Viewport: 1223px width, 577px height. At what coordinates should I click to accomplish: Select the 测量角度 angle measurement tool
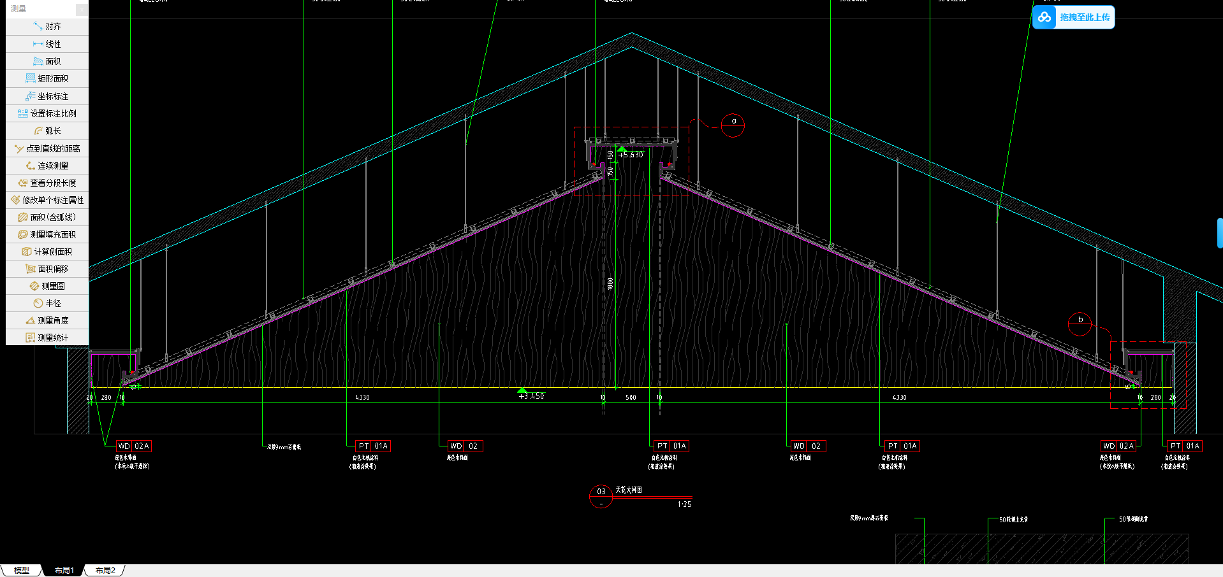(x=47, y=320)
